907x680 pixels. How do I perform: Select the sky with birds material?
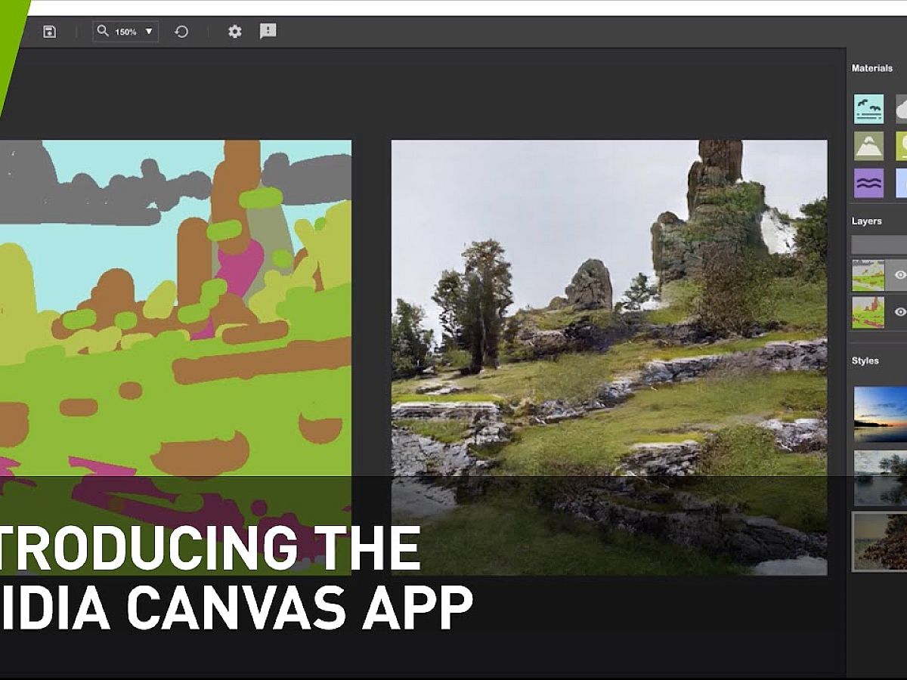(x=868, y=109)
